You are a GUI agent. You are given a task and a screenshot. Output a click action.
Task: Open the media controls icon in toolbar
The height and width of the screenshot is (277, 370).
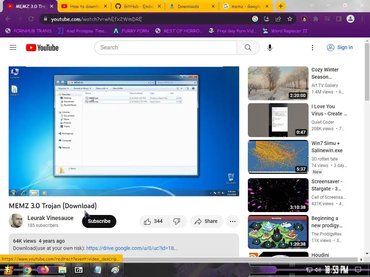327,19
